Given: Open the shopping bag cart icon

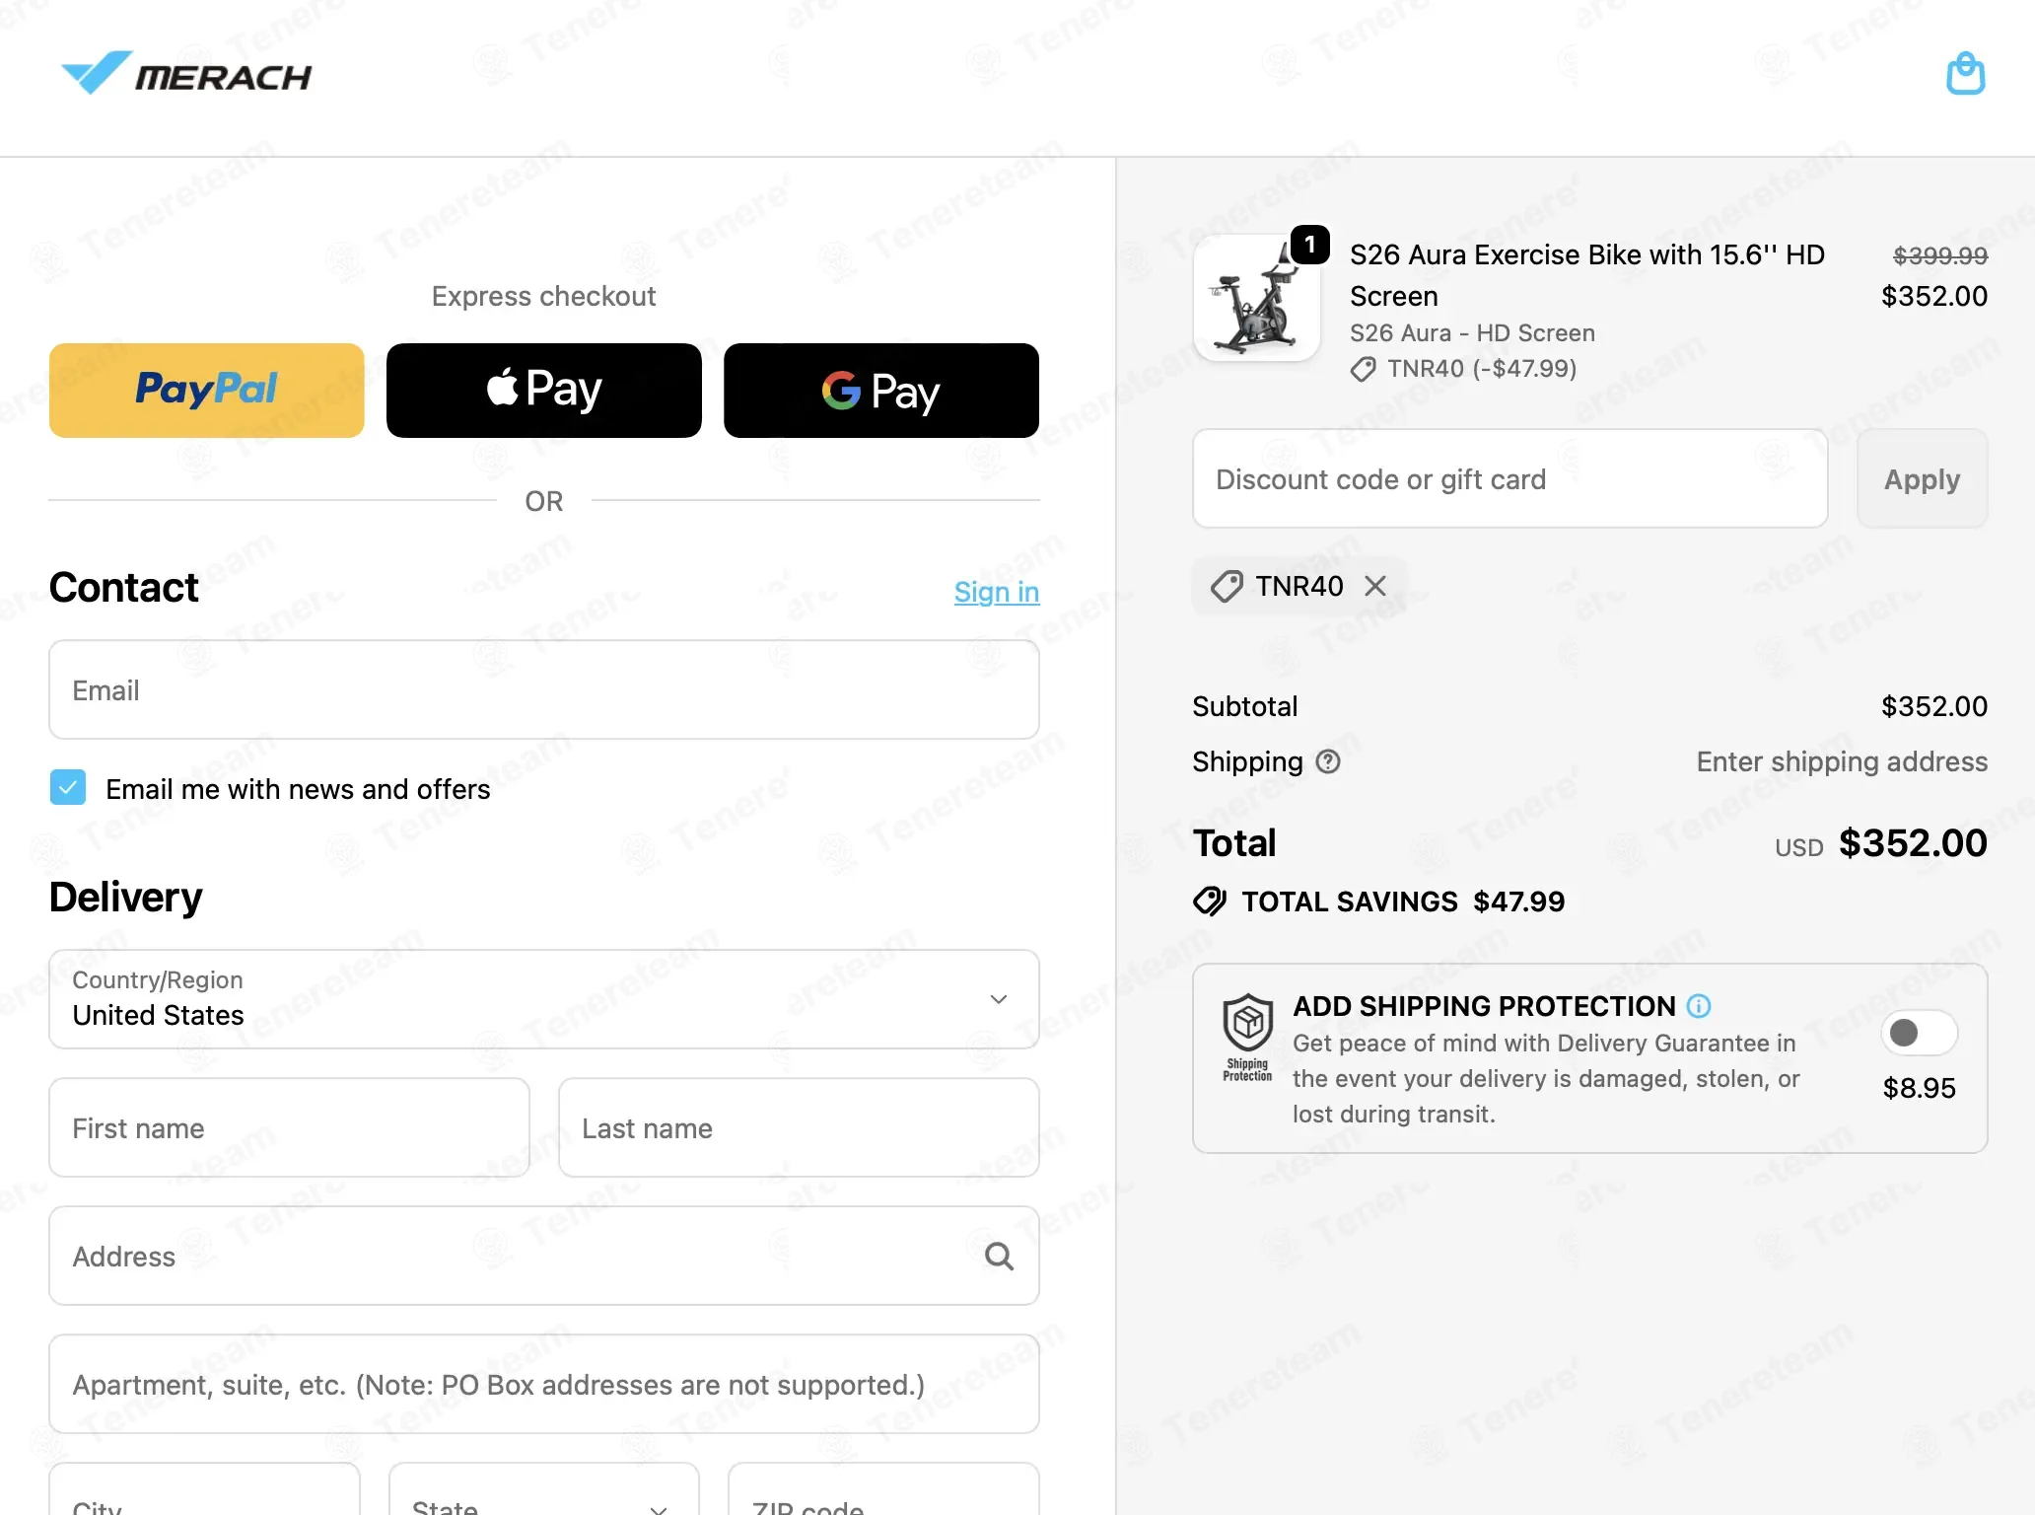Looking at the screenshot, I should pos(1965,74).
